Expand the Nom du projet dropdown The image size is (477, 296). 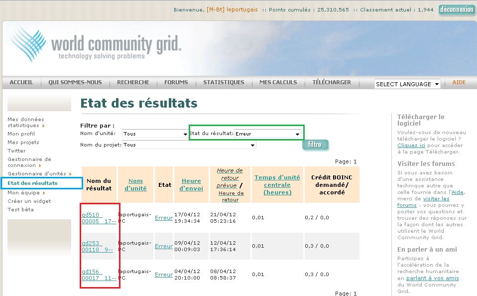189,145
